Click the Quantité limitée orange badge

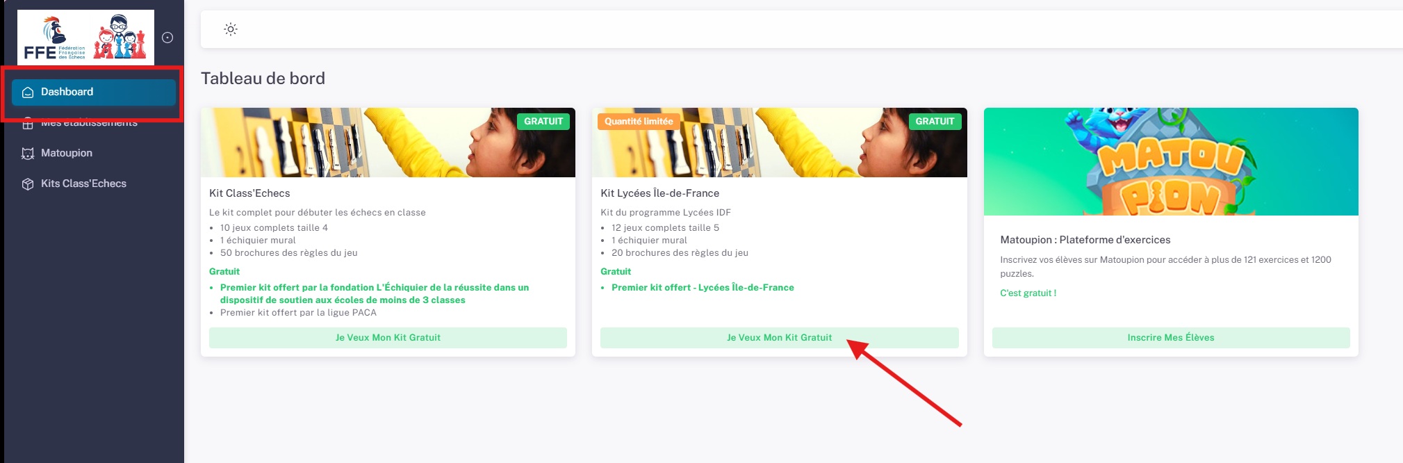tap(639, 122)
